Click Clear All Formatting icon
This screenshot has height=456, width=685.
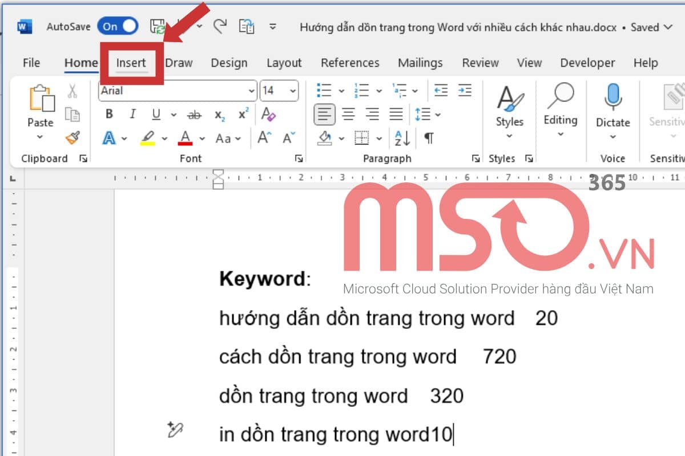coord(268,114)
